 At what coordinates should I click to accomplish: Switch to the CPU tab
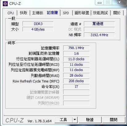click(10, 13)
